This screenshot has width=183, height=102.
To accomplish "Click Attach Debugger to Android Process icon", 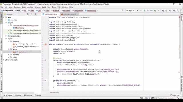I will (155, 10).
